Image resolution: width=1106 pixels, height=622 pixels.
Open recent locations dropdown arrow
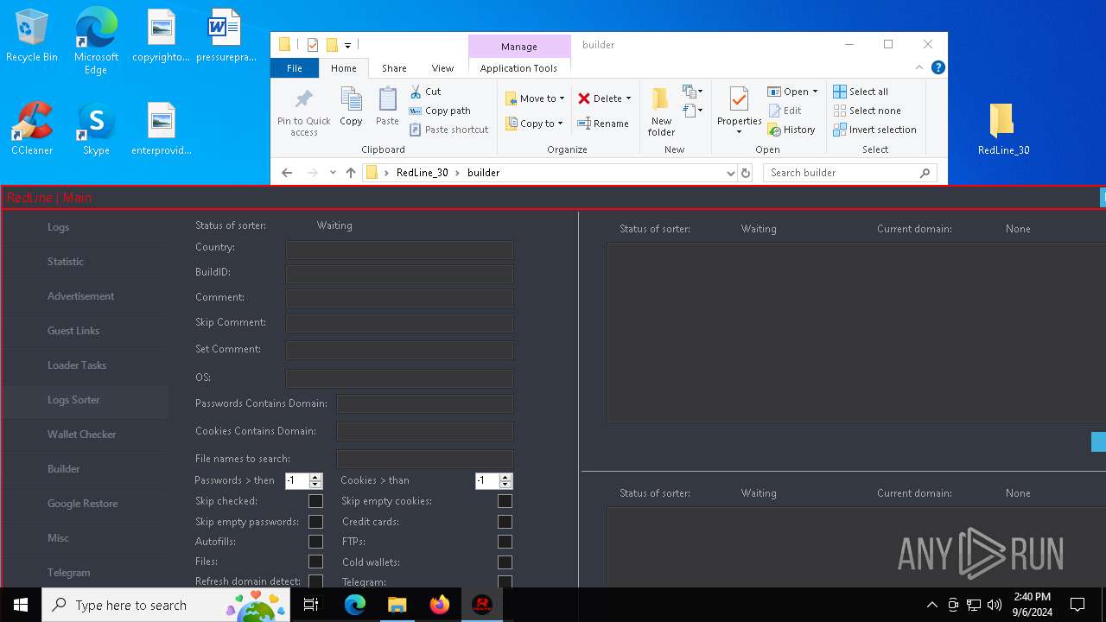point(333,173)
